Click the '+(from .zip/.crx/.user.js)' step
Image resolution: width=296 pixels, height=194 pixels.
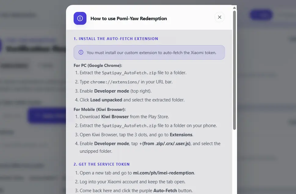point(150,147)
